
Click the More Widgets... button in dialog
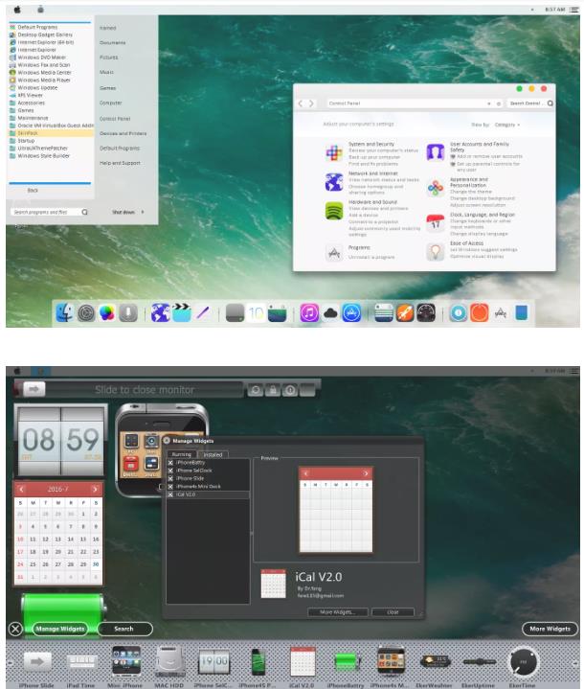(338, 611)
